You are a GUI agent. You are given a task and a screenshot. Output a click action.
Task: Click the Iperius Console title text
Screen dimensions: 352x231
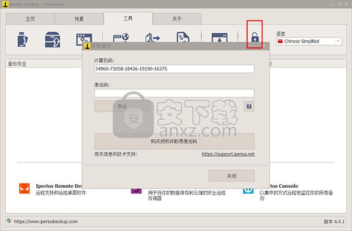283,186
